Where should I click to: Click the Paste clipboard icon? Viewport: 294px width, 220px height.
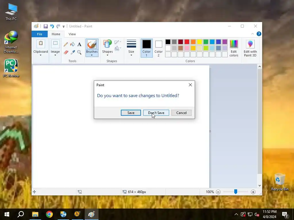tap(41, 44)
